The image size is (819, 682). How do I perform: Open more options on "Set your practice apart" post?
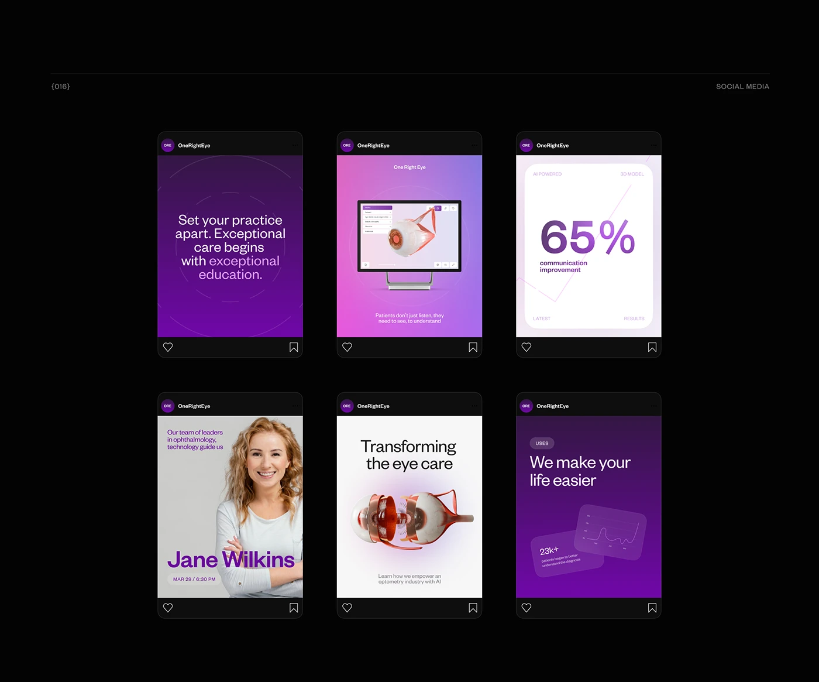(295, 145)
